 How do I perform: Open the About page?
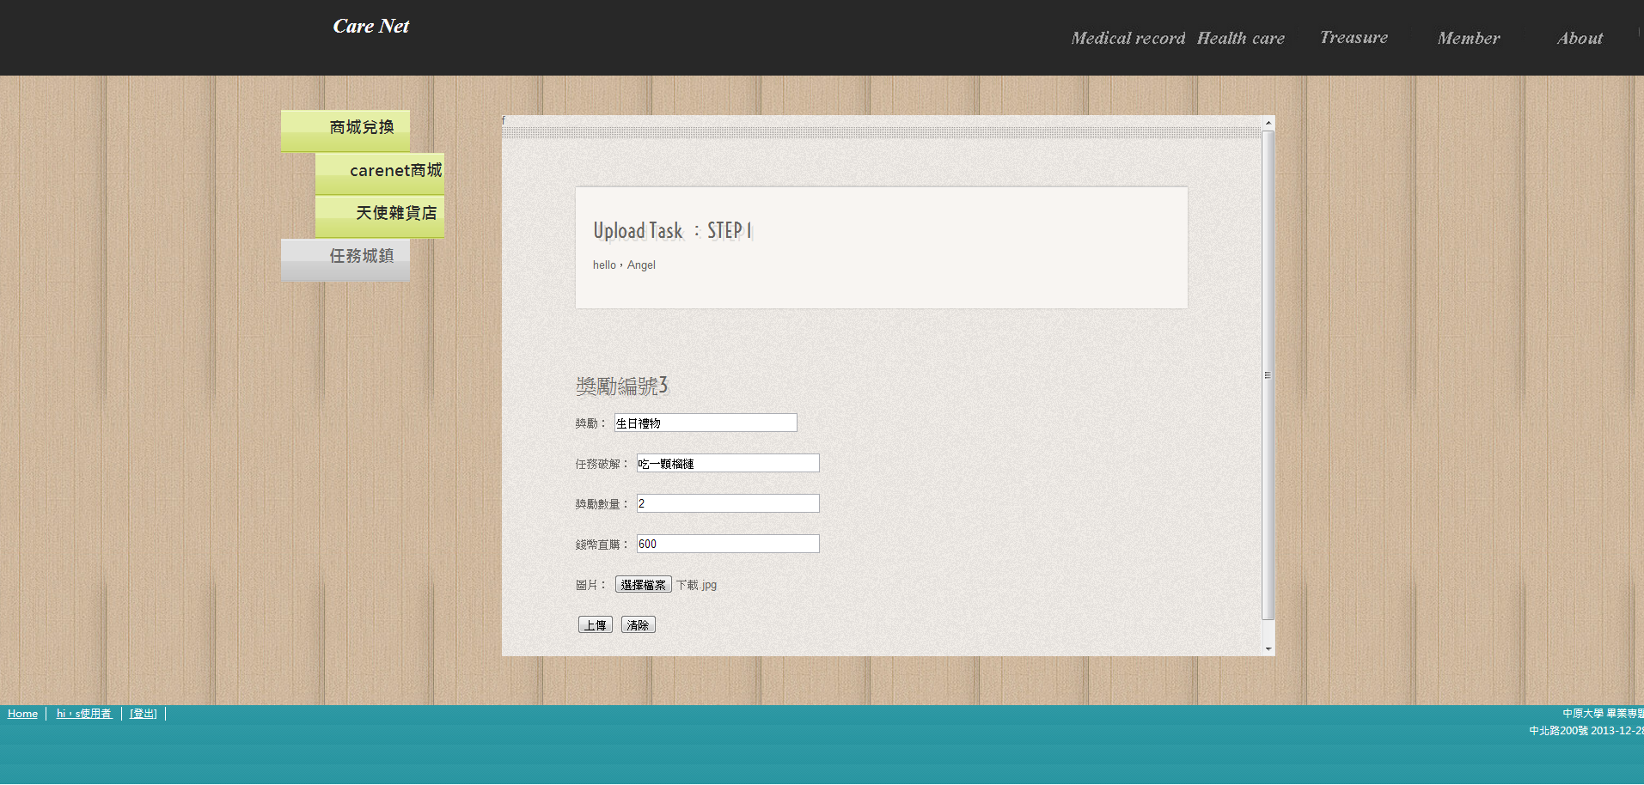coord(1580,39)
